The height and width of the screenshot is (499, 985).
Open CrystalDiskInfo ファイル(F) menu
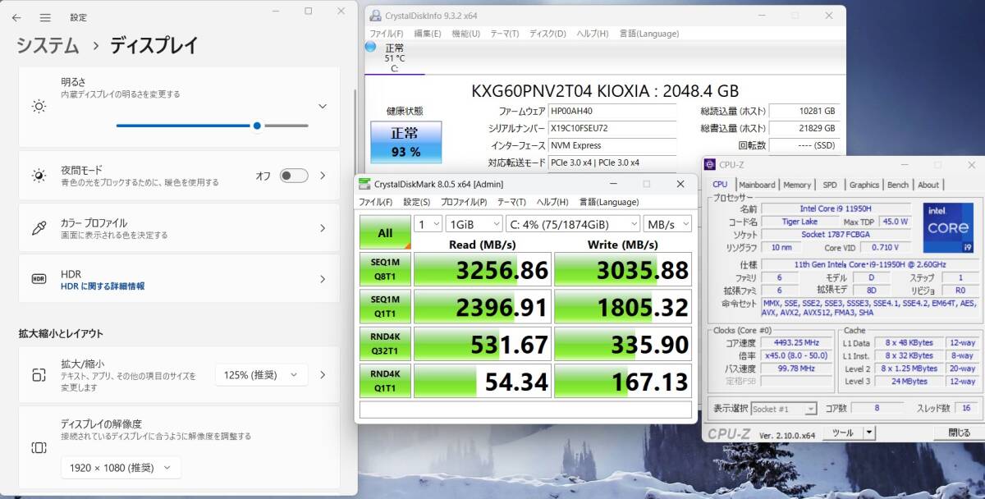[386, 34]
